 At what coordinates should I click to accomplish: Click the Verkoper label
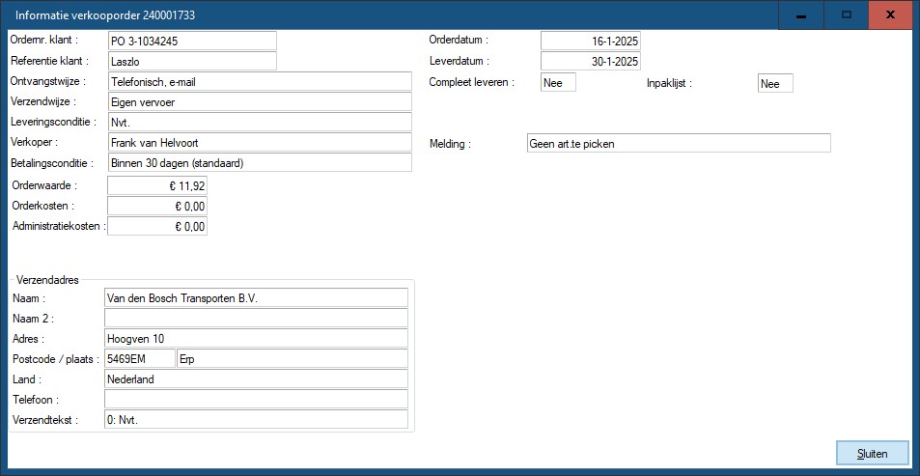(x=35, y=142)
